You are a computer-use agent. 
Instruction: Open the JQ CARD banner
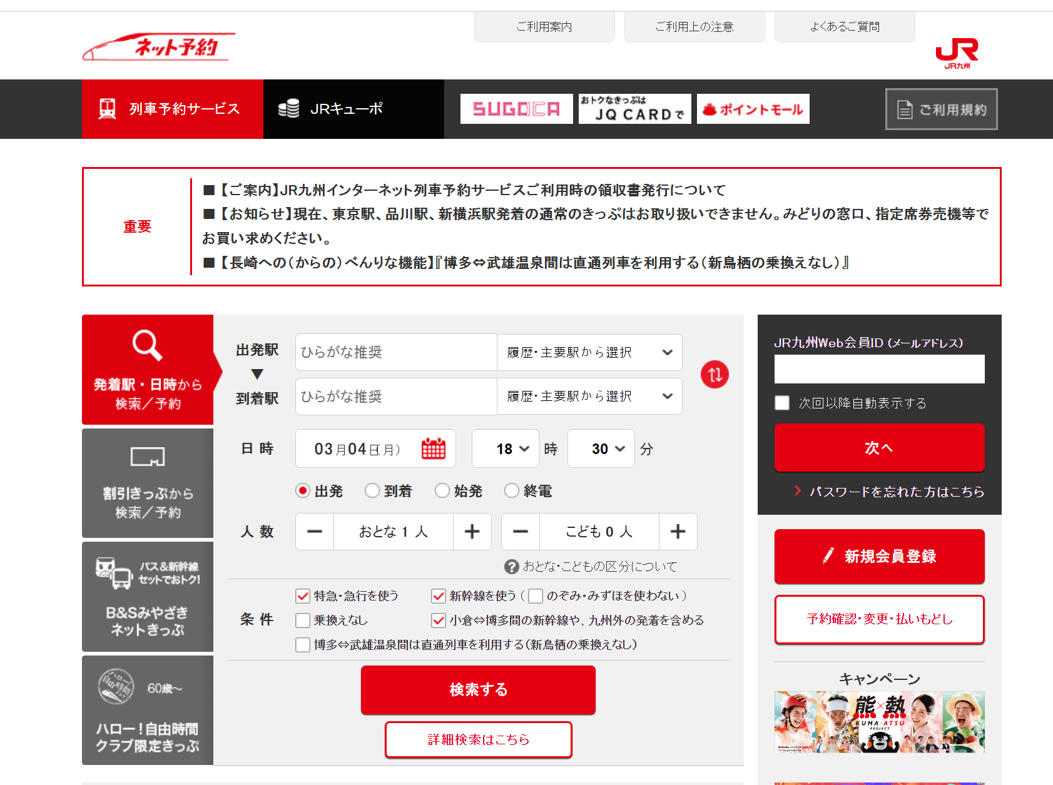634,109
